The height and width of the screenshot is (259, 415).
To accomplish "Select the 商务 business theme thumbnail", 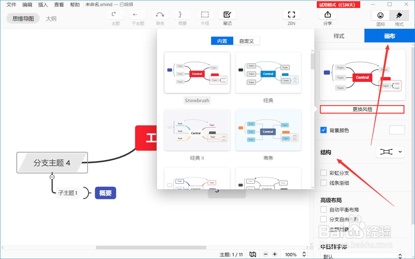I will pyautogui.click(x=268, y=130).
